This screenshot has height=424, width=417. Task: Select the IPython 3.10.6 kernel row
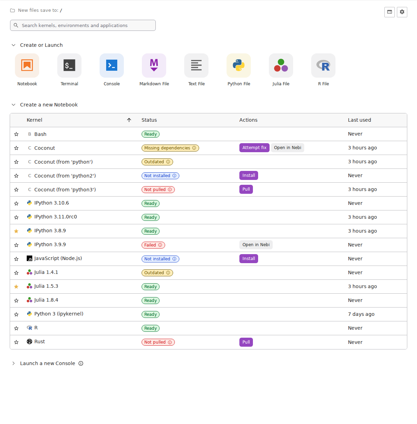pyautogui.click(x=209, y=204)
